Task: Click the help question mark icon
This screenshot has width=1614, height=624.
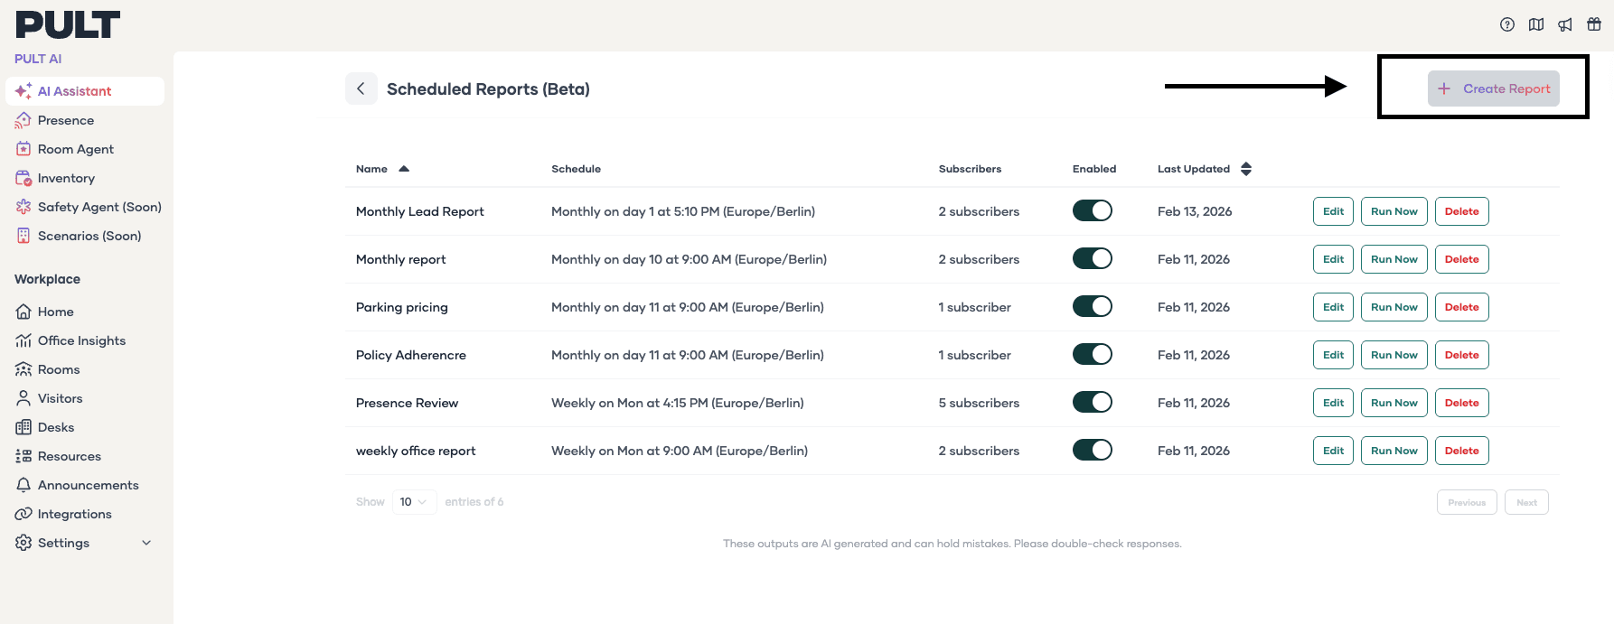Action: click(x=1506, y=24)
